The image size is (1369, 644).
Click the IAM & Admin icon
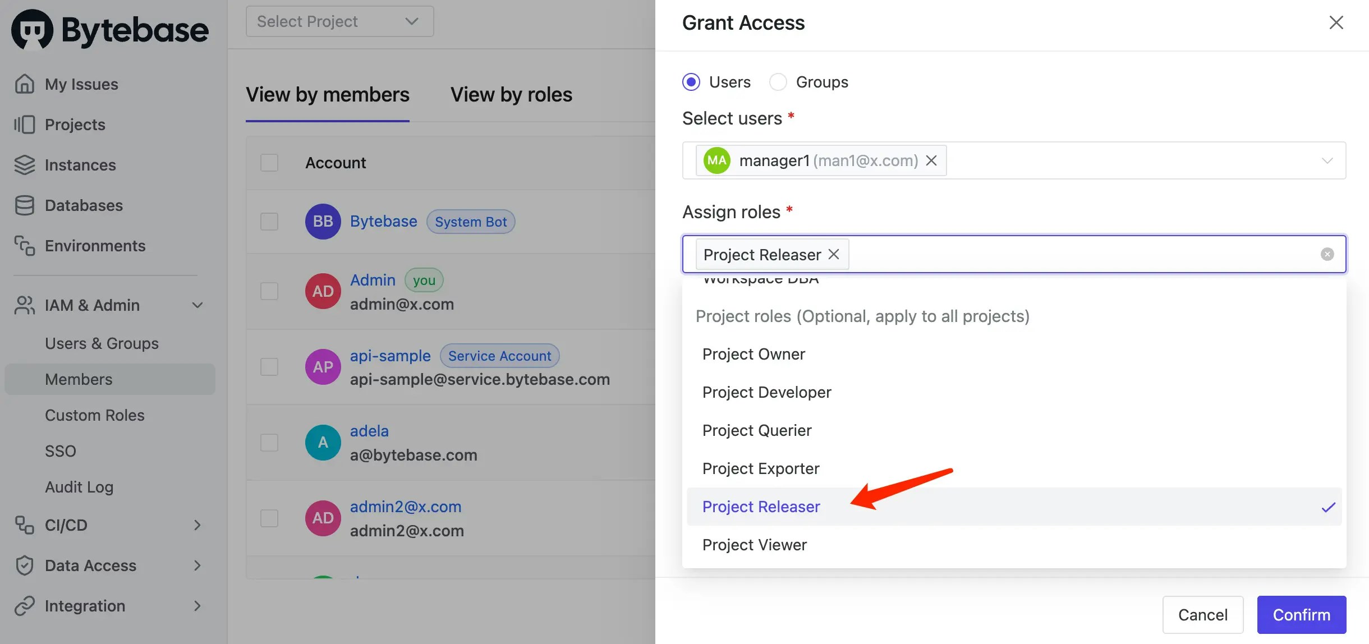tap(24, 305)
